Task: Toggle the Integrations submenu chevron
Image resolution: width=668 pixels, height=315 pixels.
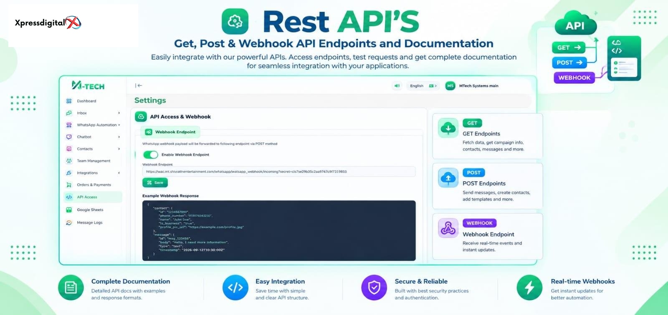Action: (x=119, y=173)
